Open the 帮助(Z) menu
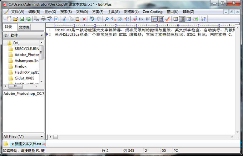The image size is (243, 156). click(188, 12)
